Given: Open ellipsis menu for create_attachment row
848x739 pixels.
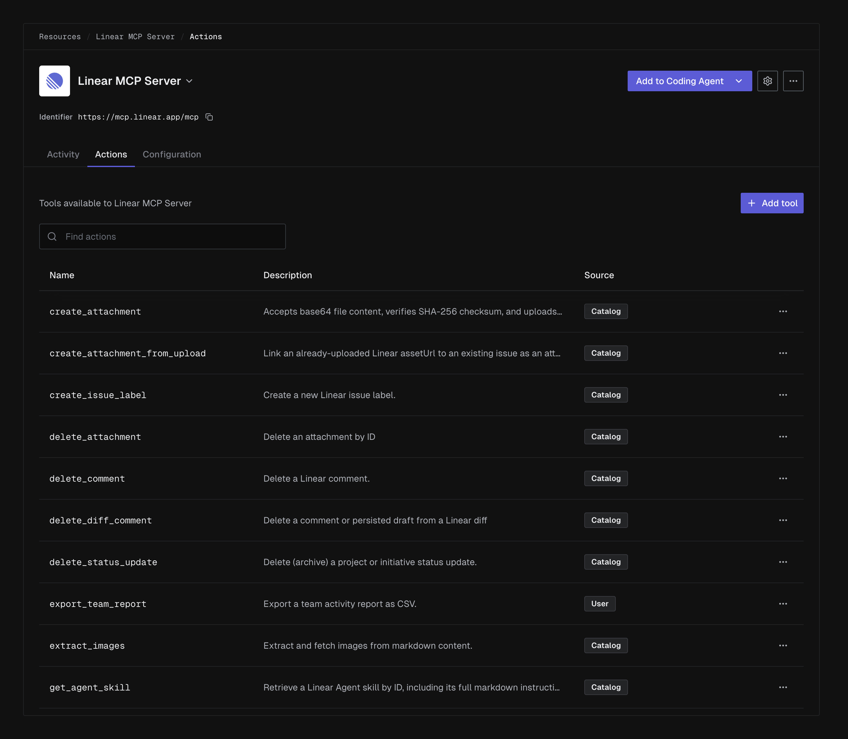Looking at the screenshot, I should click(x=783, y=311).
